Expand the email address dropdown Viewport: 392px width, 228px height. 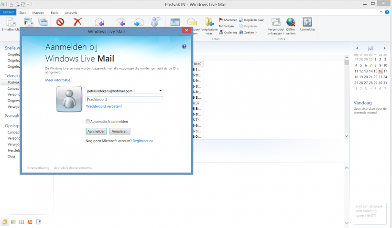(161, 91)
